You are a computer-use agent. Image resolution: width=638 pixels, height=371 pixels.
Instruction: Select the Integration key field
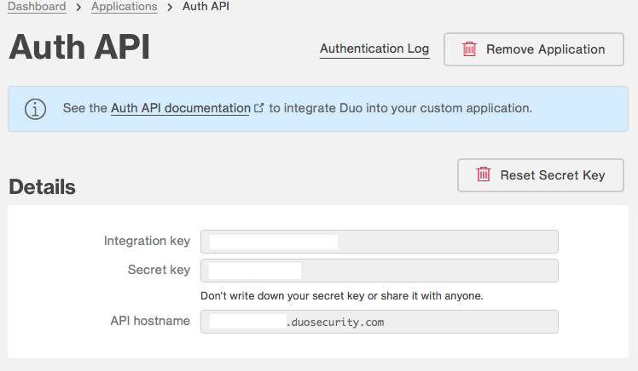pos(380,242)
